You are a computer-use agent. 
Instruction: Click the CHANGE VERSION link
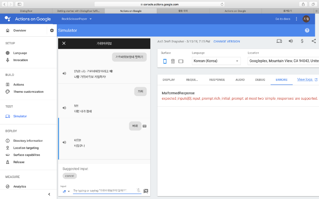coord(227,42)
